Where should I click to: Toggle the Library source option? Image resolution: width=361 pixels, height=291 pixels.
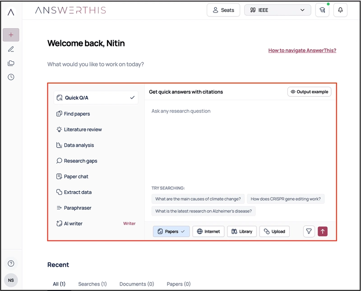[x=242, y=231]
